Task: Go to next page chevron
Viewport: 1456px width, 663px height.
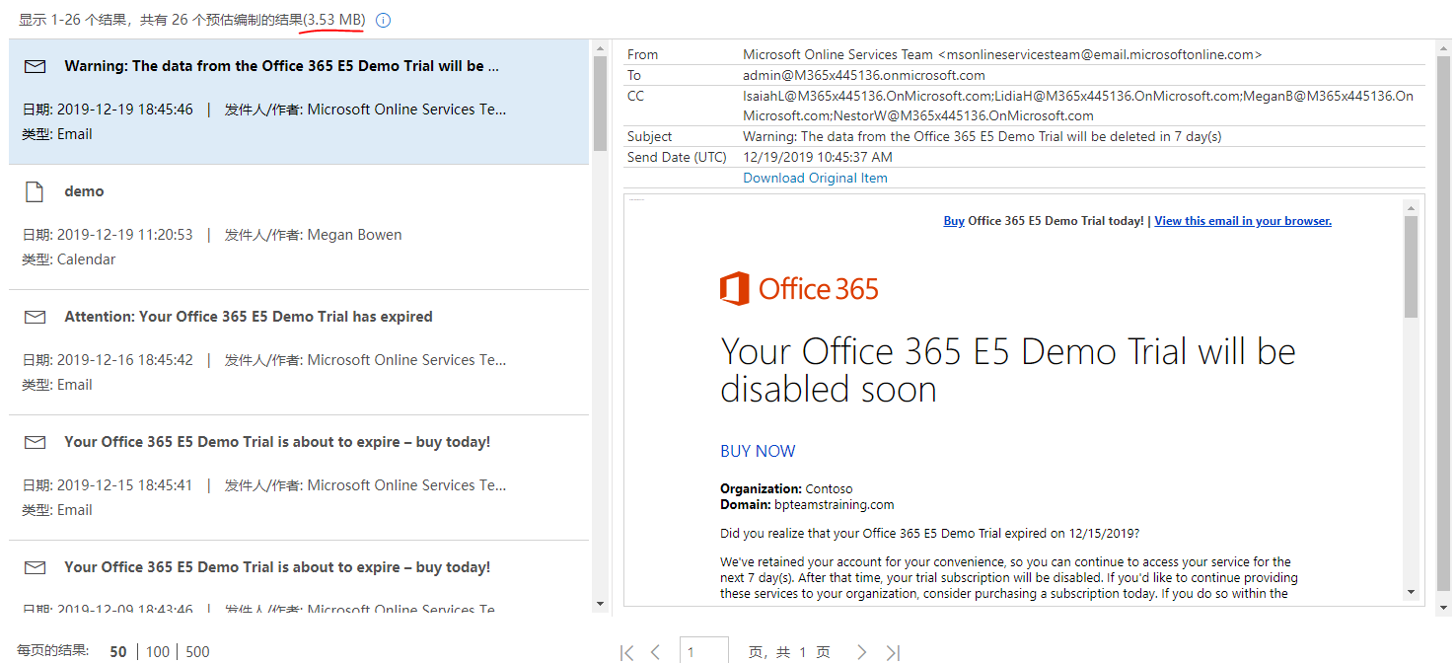Action: point(861,652)
